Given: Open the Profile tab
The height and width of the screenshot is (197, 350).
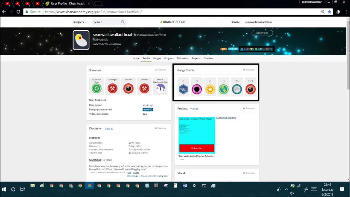Looking at the screenshot, I should tap(146, 58).
